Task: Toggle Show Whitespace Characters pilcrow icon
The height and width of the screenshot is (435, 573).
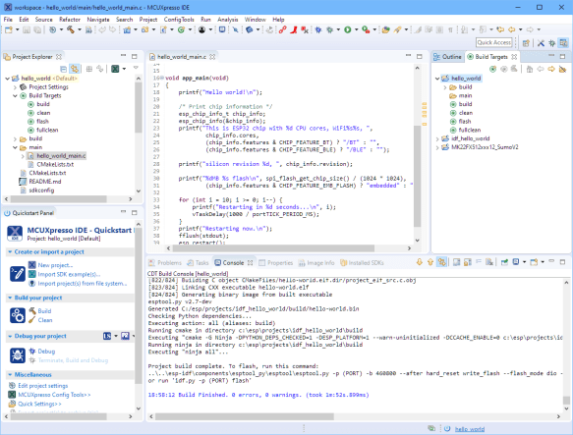Action: [x=450, y=29]
